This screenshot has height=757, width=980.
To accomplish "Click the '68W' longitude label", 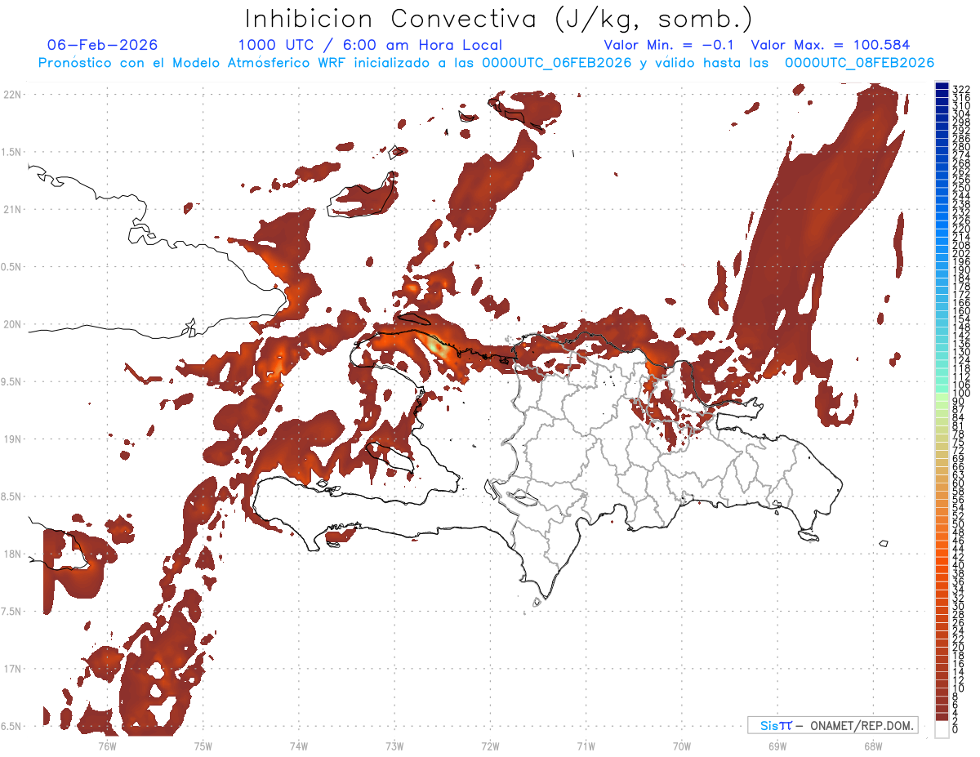I will coord(873,746).
